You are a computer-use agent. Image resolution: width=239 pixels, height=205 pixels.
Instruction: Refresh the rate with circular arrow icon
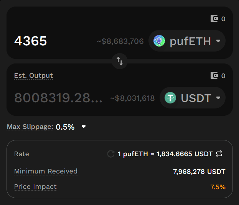pos(110,154)
